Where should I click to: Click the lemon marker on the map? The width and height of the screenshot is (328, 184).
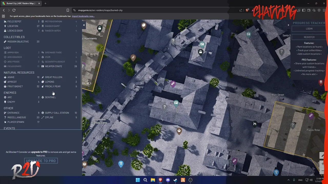click(x=144, y=25)
